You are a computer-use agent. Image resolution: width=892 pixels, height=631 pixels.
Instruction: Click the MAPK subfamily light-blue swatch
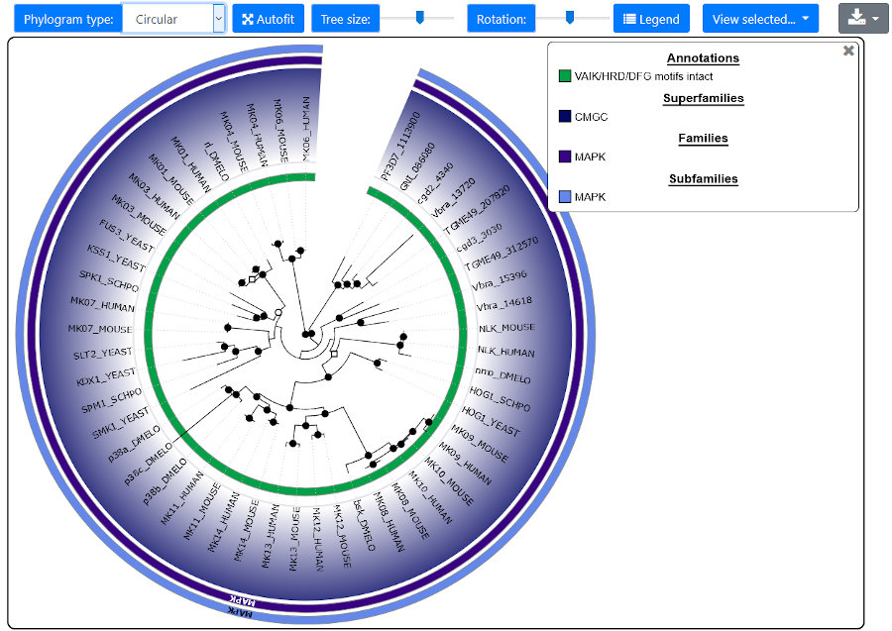coord(565,197)
